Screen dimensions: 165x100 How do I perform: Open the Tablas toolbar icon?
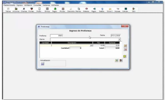coord(8,10)
